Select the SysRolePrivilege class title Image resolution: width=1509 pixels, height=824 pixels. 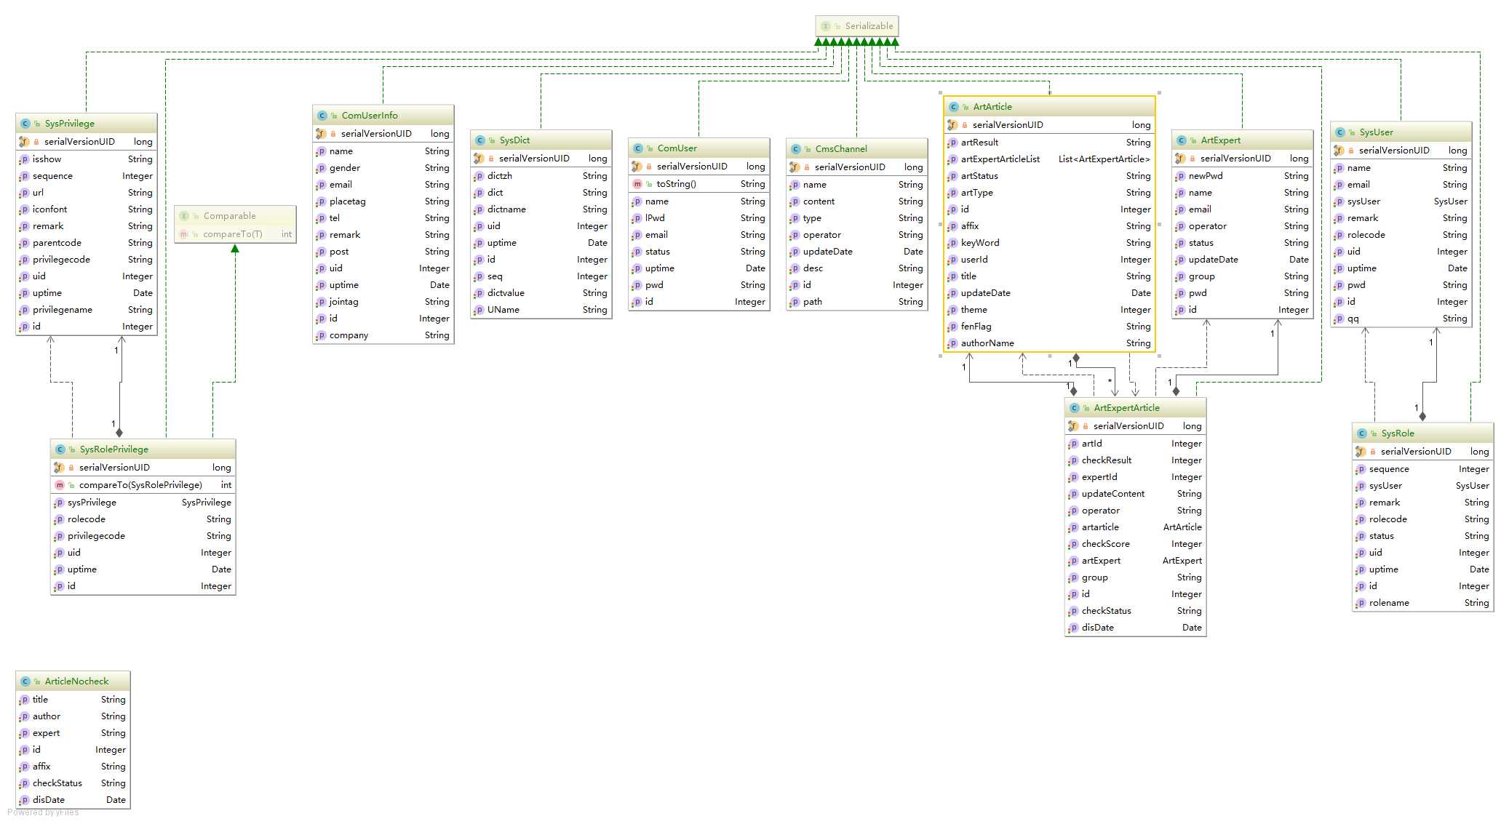114,449
